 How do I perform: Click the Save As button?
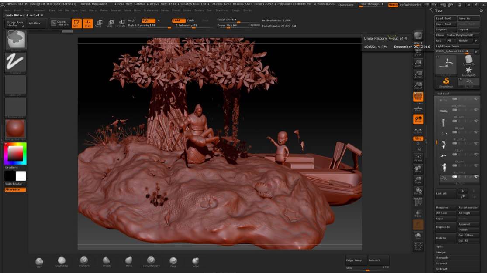tap(468, 19)
